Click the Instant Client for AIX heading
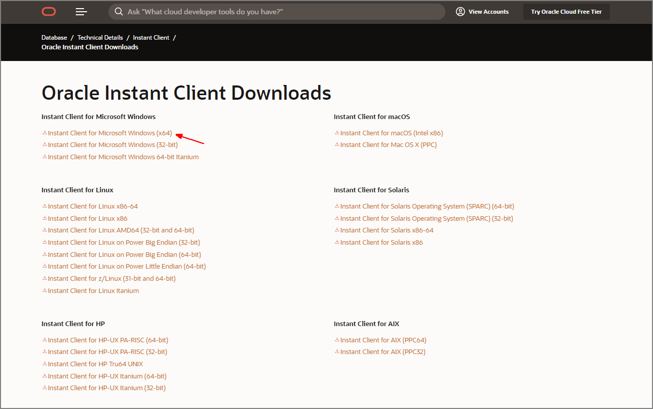This screenshot has height=409, width=653. click(366, 324)
